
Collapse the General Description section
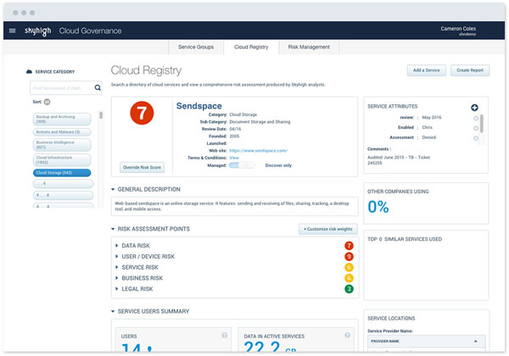113,189
